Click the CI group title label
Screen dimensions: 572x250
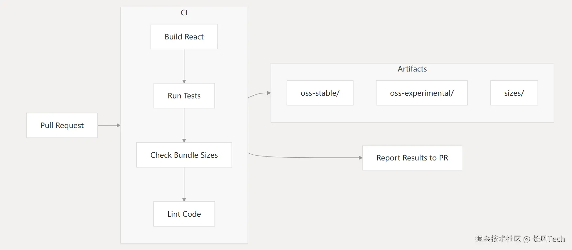click(184, 13)
